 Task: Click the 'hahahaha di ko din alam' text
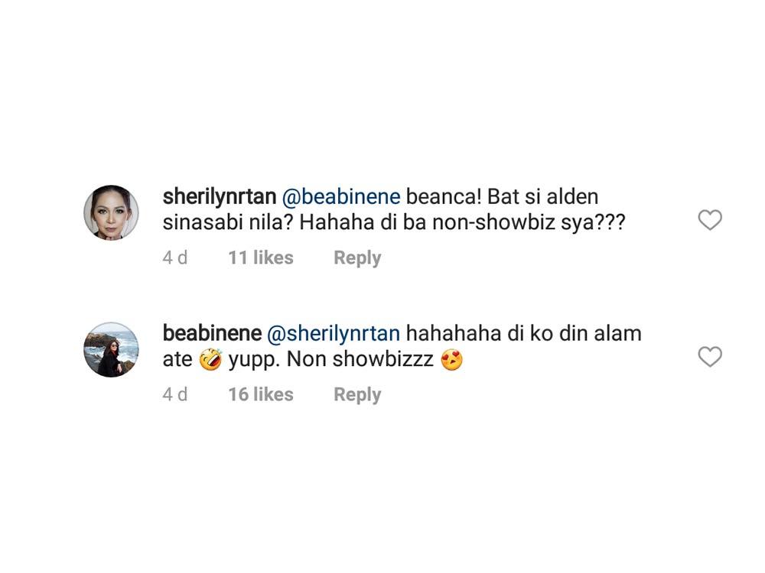(x=523, y=334)
